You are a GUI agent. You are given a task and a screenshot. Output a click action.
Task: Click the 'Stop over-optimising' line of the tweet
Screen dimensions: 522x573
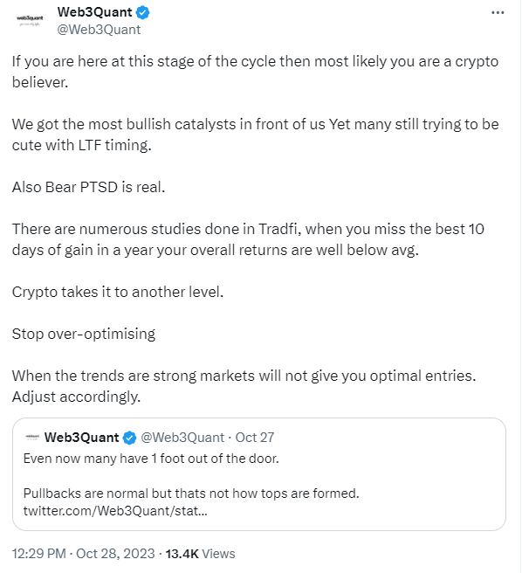pyautogui.click(x=84, y=334)
